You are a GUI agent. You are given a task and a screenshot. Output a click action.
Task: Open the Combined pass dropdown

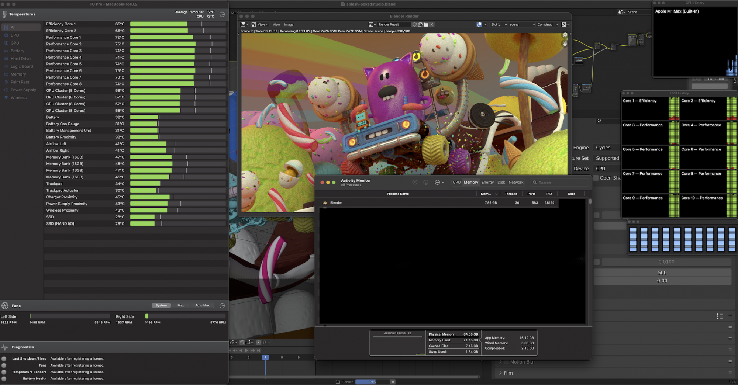coord(547,25)
